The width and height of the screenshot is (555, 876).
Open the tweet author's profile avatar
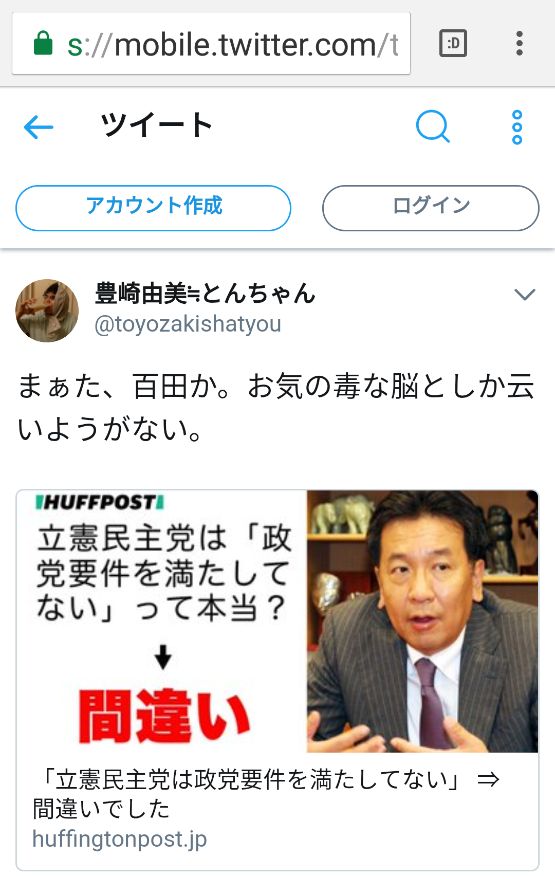[47, 311]
